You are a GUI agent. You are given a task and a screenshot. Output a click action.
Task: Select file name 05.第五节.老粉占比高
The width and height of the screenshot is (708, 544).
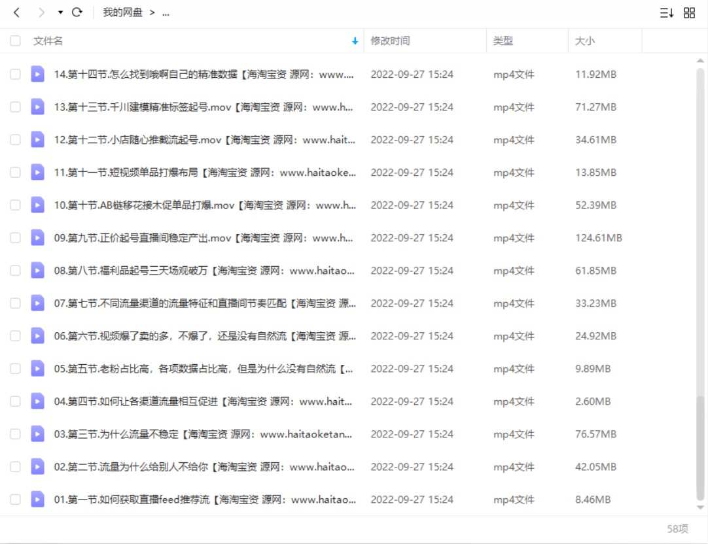(204, 369)
